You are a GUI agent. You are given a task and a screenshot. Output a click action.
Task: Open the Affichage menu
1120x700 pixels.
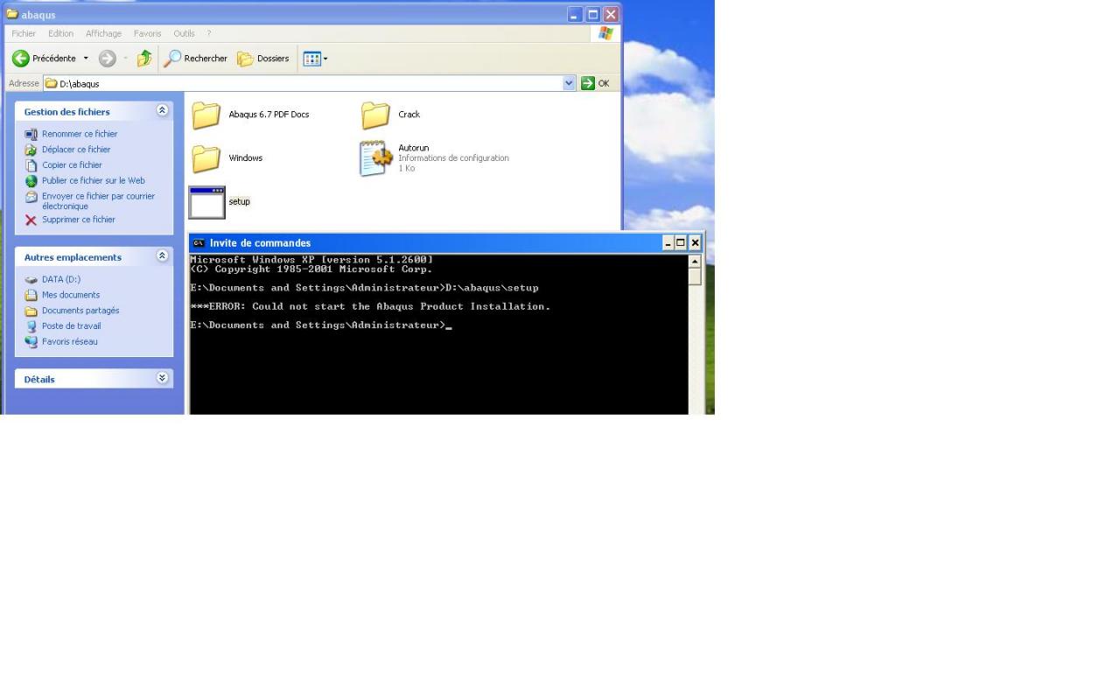tap(103, 33)
